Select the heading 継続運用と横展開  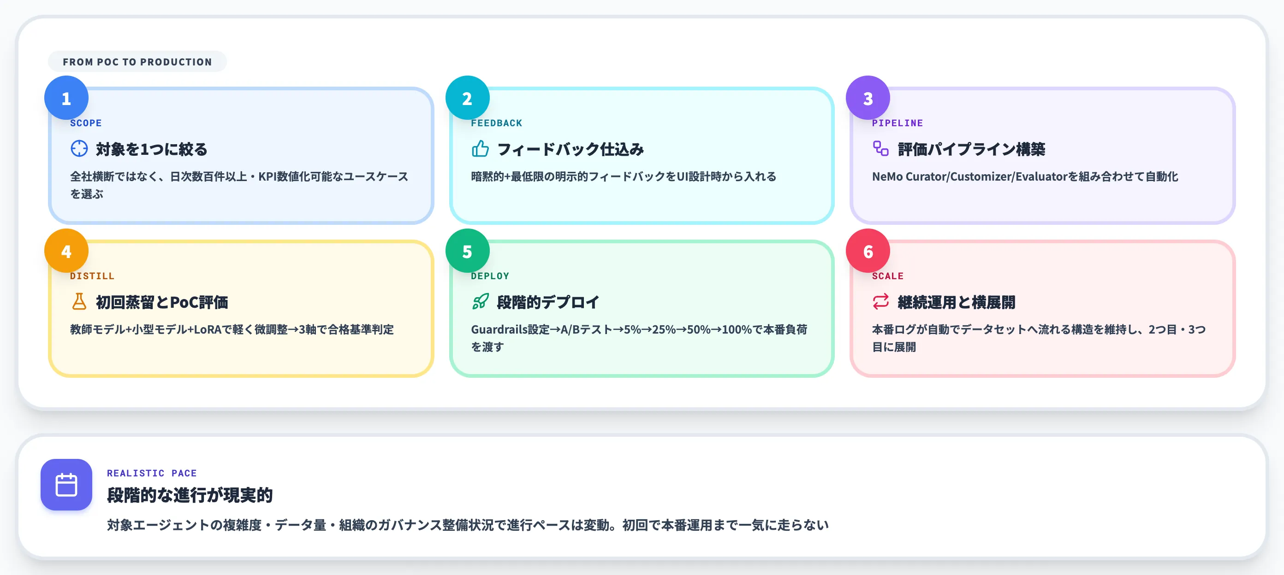[956, 302]
